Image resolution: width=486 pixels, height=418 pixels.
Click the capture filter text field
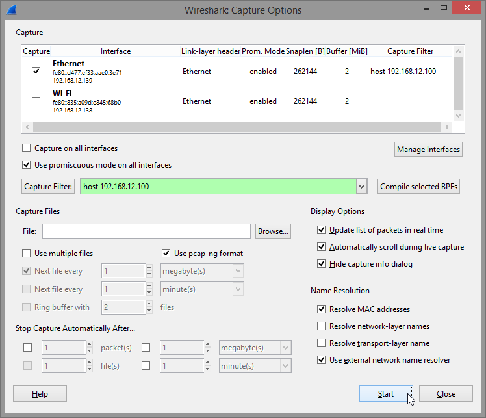tap(218, 187)
